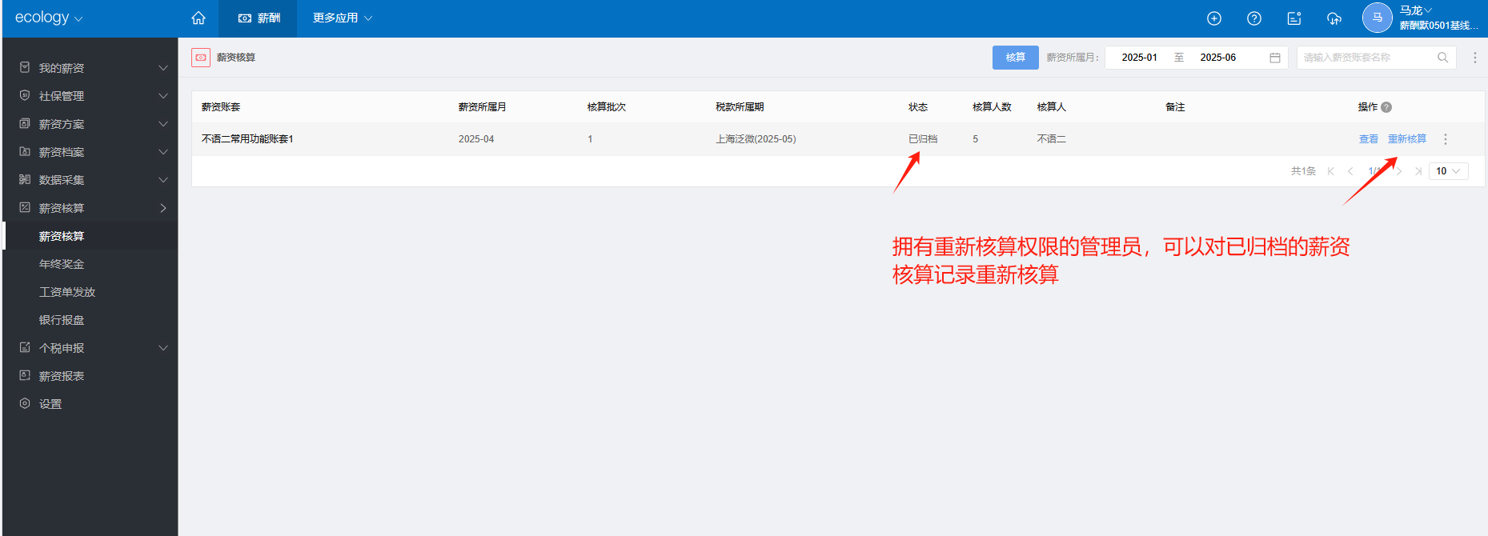Expand 薪资方案 sidebar menu

click(x=90, y=124)
